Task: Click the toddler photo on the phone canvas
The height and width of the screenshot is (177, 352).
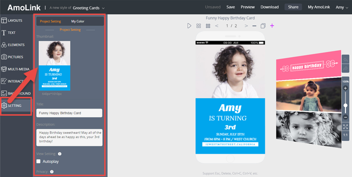Action: pos(230,71)
